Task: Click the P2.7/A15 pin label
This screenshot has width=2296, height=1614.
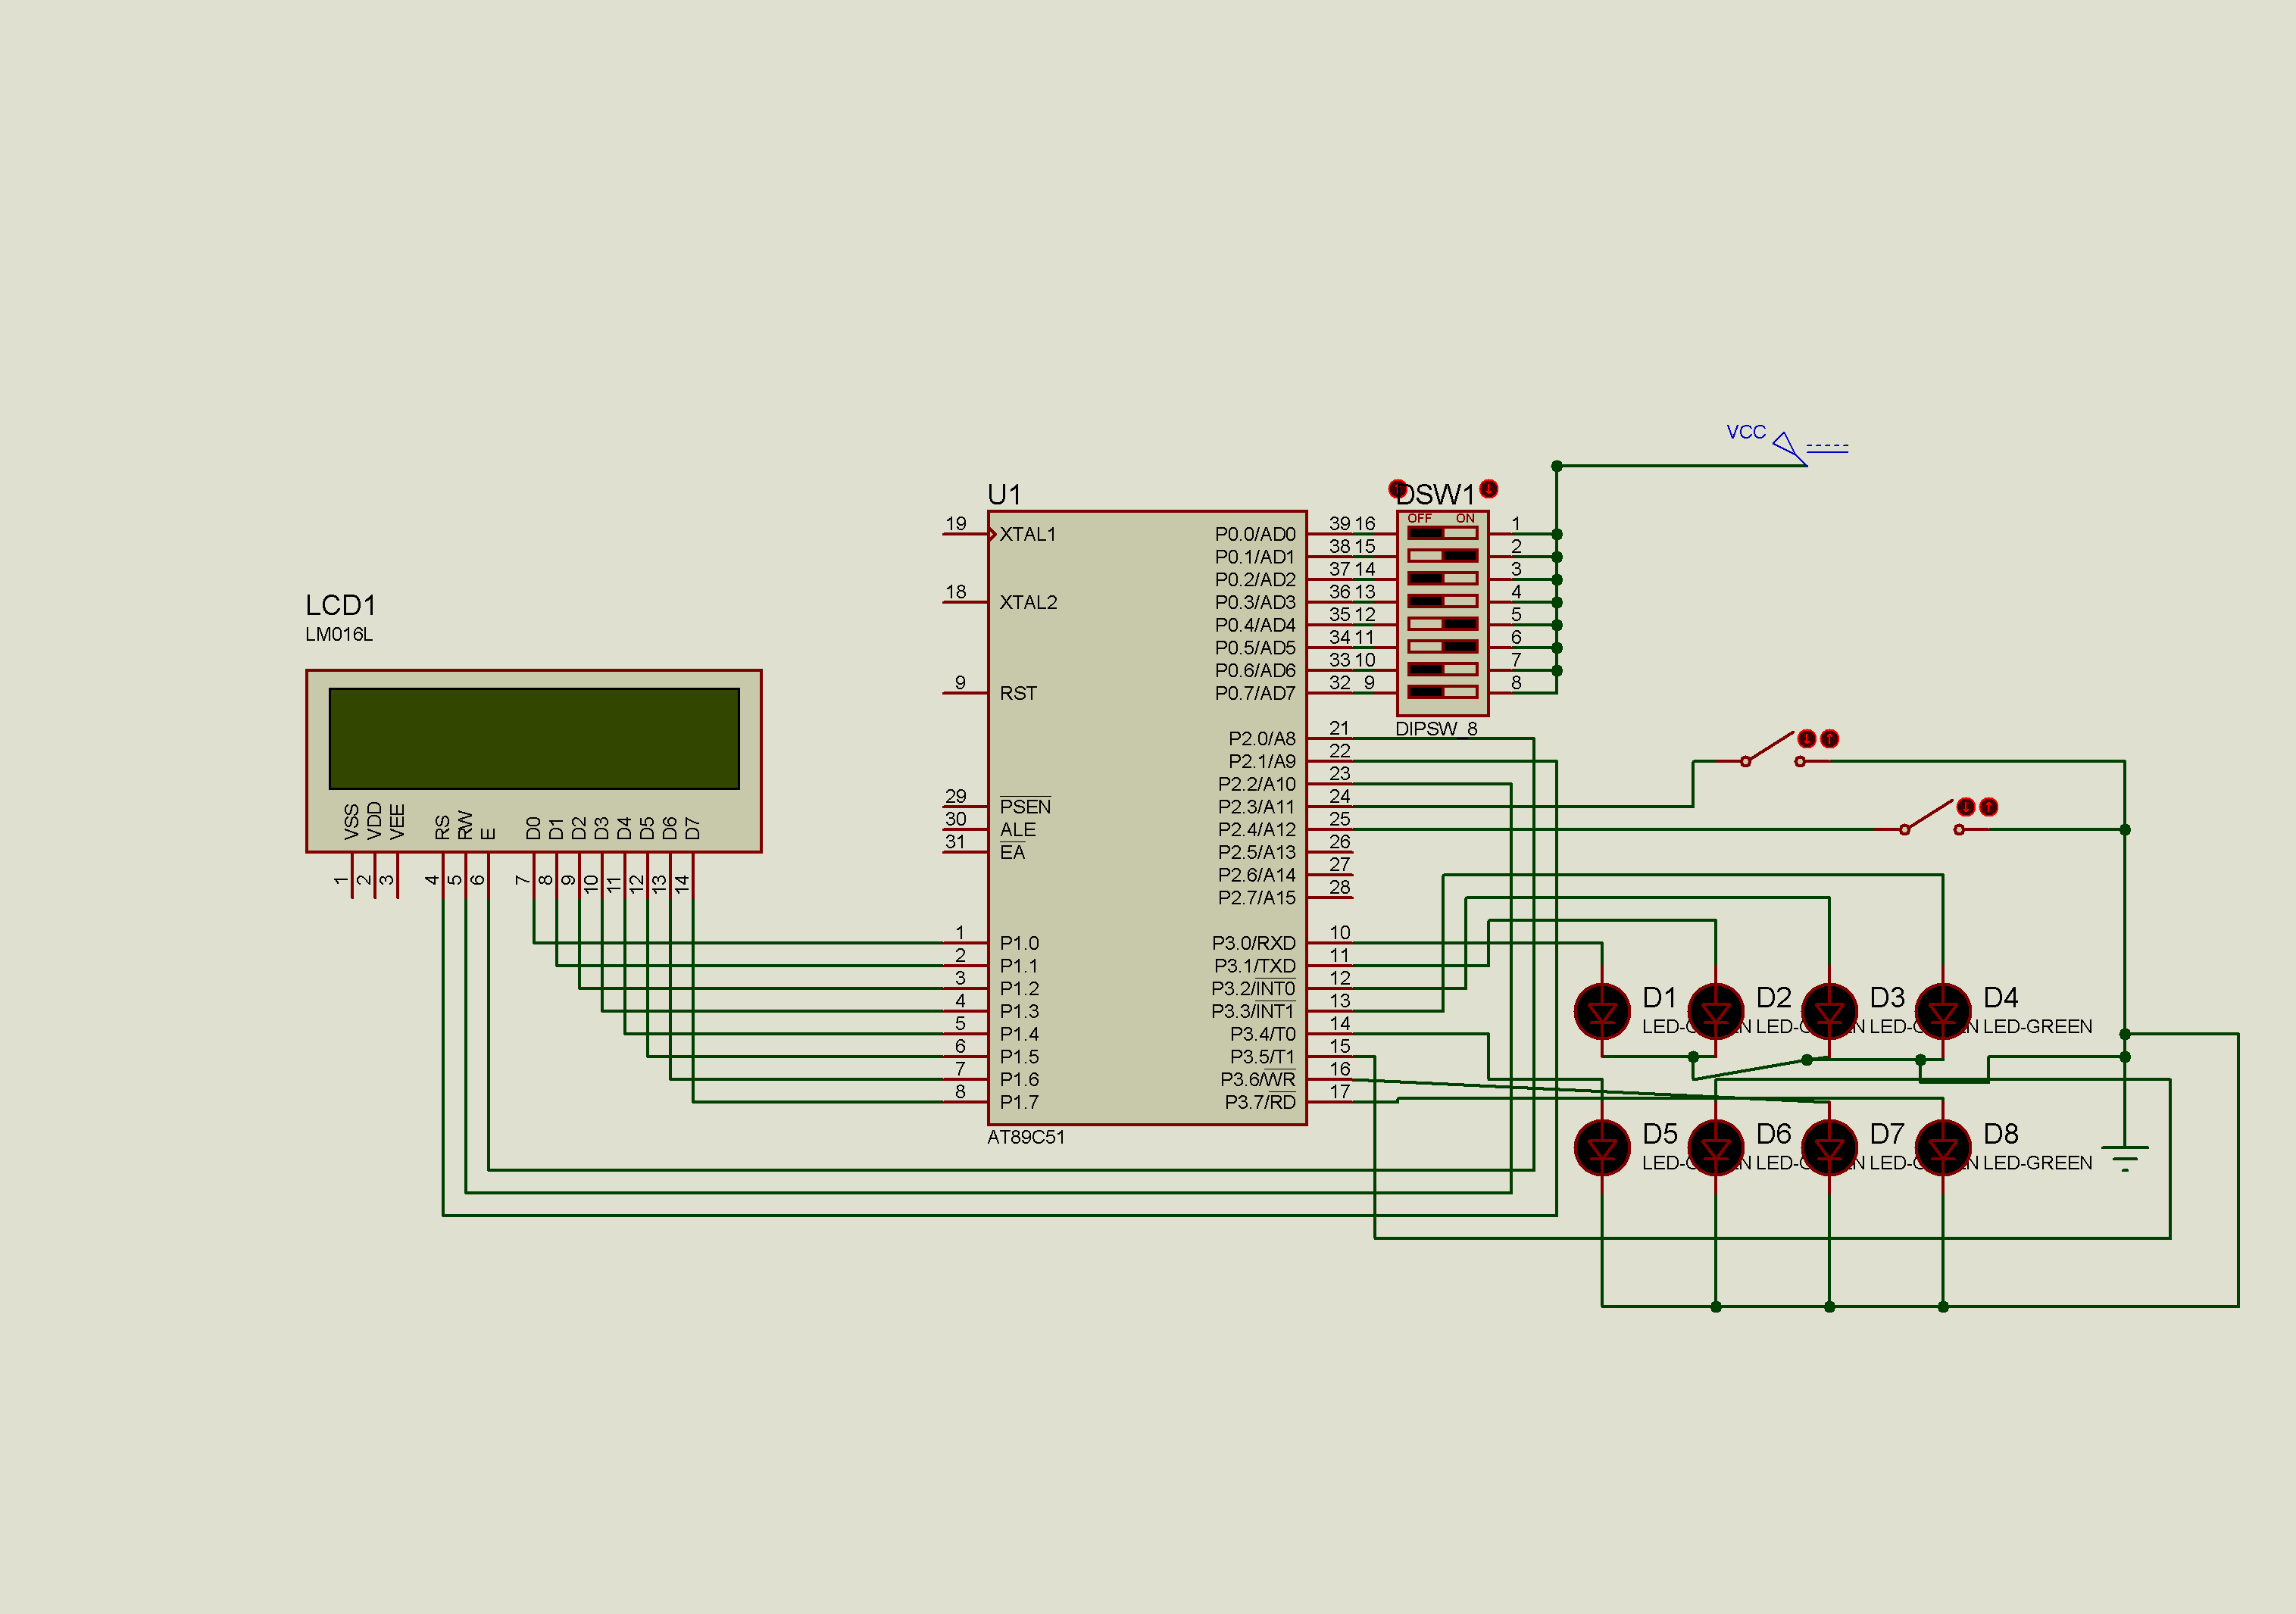Action: tap(1256, 897)
